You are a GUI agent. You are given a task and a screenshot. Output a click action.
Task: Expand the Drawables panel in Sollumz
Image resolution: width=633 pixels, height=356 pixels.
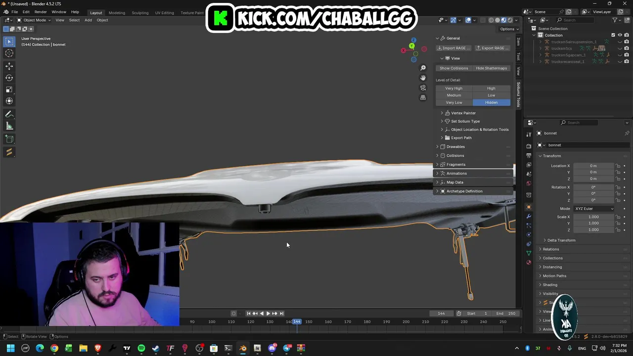455,147
